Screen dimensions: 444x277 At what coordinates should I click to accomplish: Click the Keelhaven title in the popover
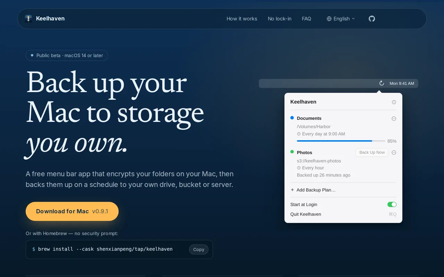pyautogui.click(x=303, y=102)
